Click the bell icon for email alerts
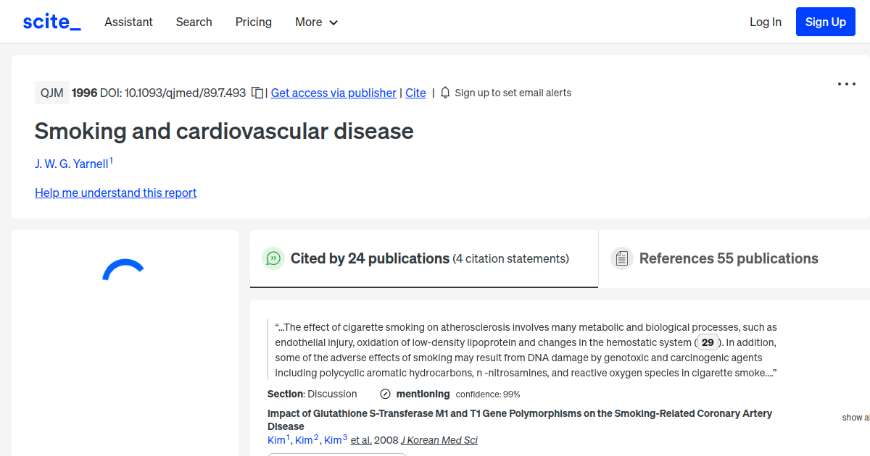870x456 pixels. (x=444, y=93)
